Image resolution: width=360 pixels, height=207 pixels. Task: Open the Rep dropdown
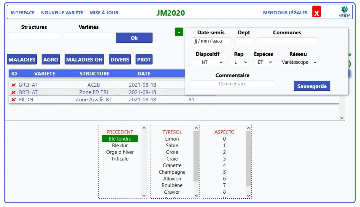tap(238, 62)
